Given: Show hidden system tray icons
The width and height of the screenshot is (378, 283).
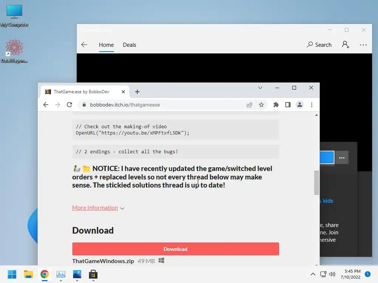Looking at the screenshot, I should point(313,274).
